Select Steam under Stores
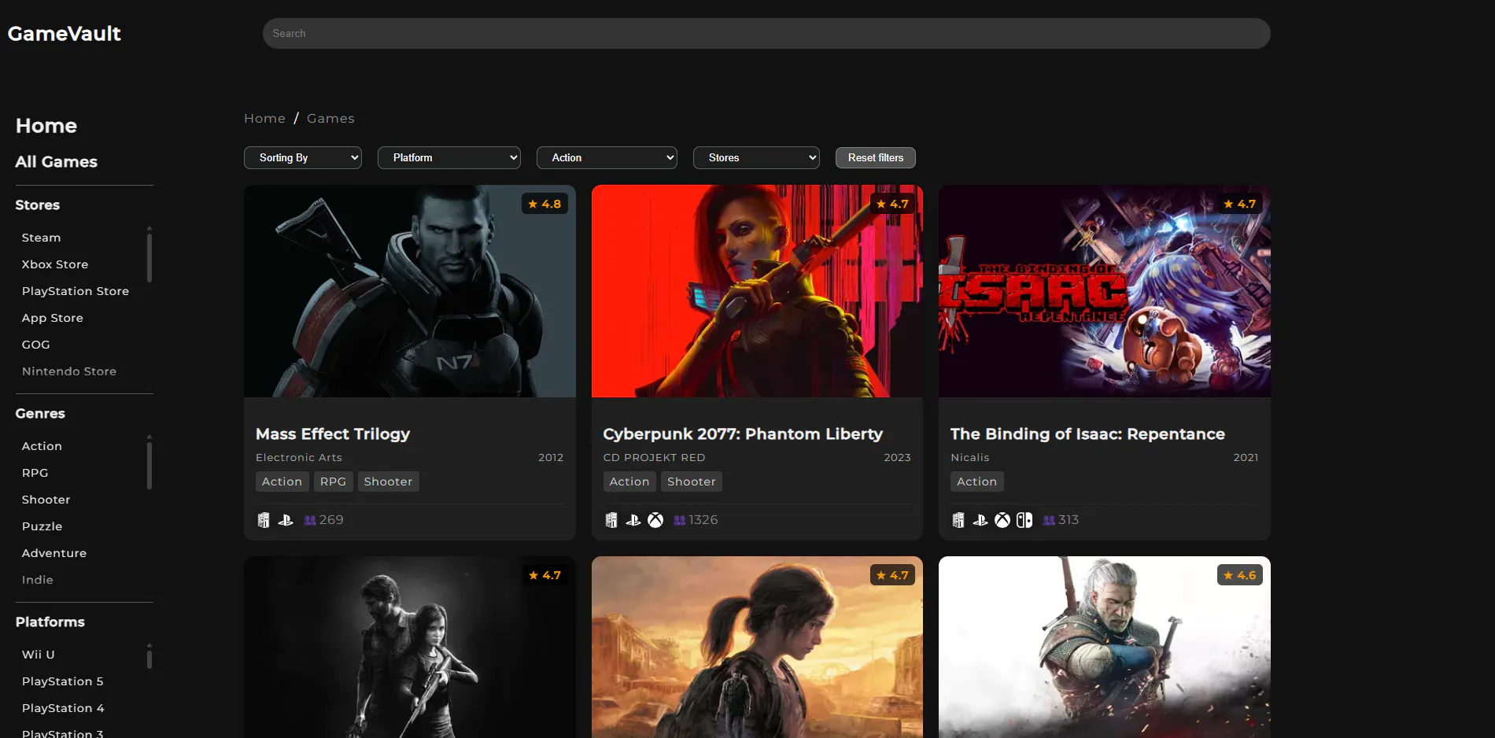The width and height of the screenshot is (1495, 738). [x=41, y=238]
